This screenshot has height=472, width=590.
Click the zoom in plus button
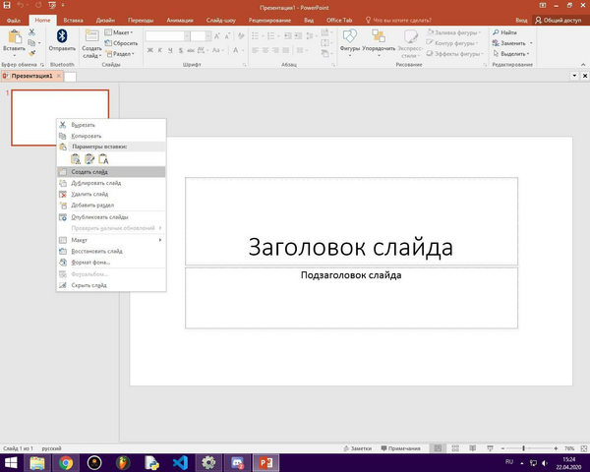point(556,448)
